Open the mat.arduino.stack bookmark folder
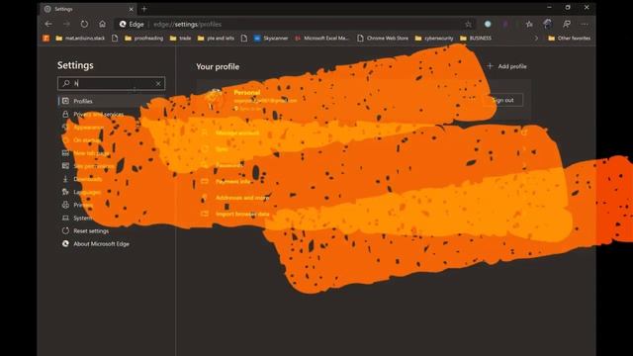This screenshot has width=633, height=356. tap(80, 38)
